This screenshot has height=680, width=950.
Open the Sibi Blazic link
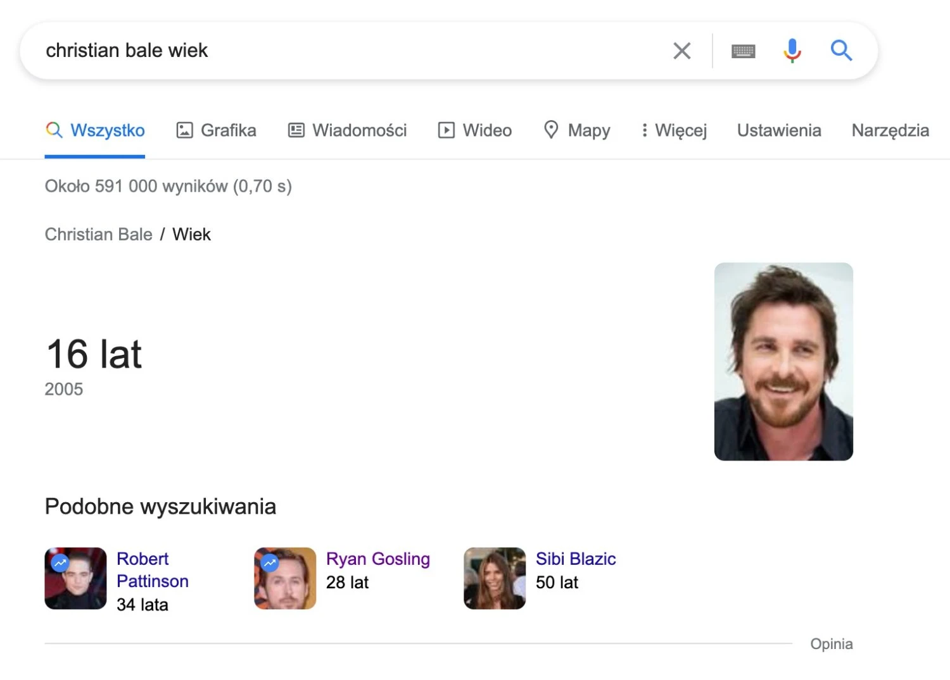(576, 559)
